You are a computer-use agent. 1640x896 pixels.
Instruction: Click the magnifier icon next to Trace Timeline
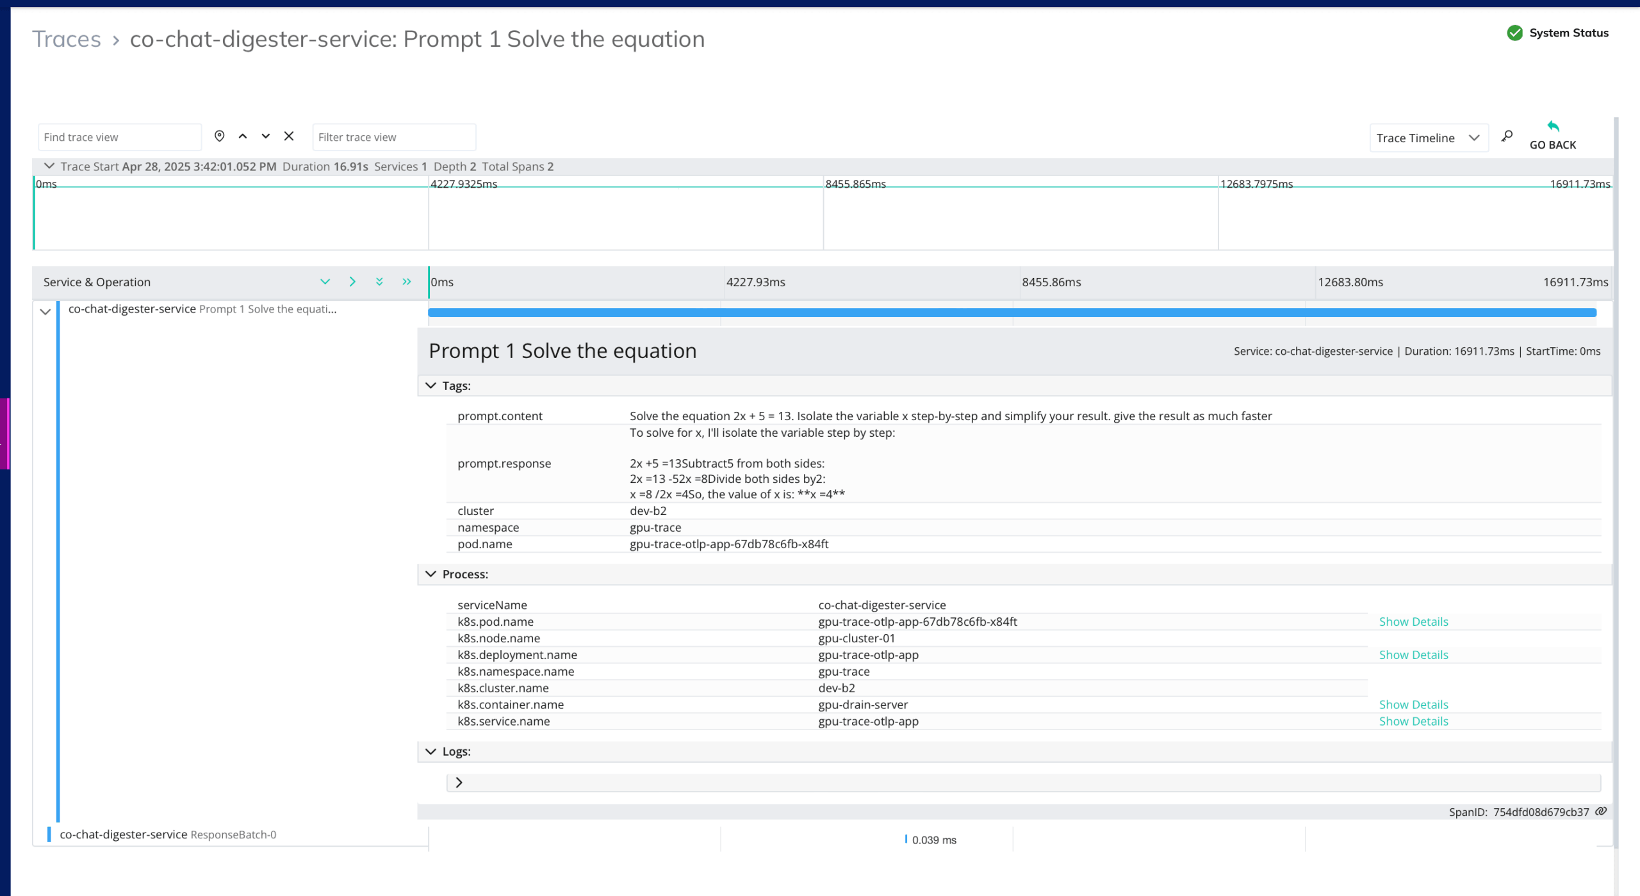(x=1507, y=136)
